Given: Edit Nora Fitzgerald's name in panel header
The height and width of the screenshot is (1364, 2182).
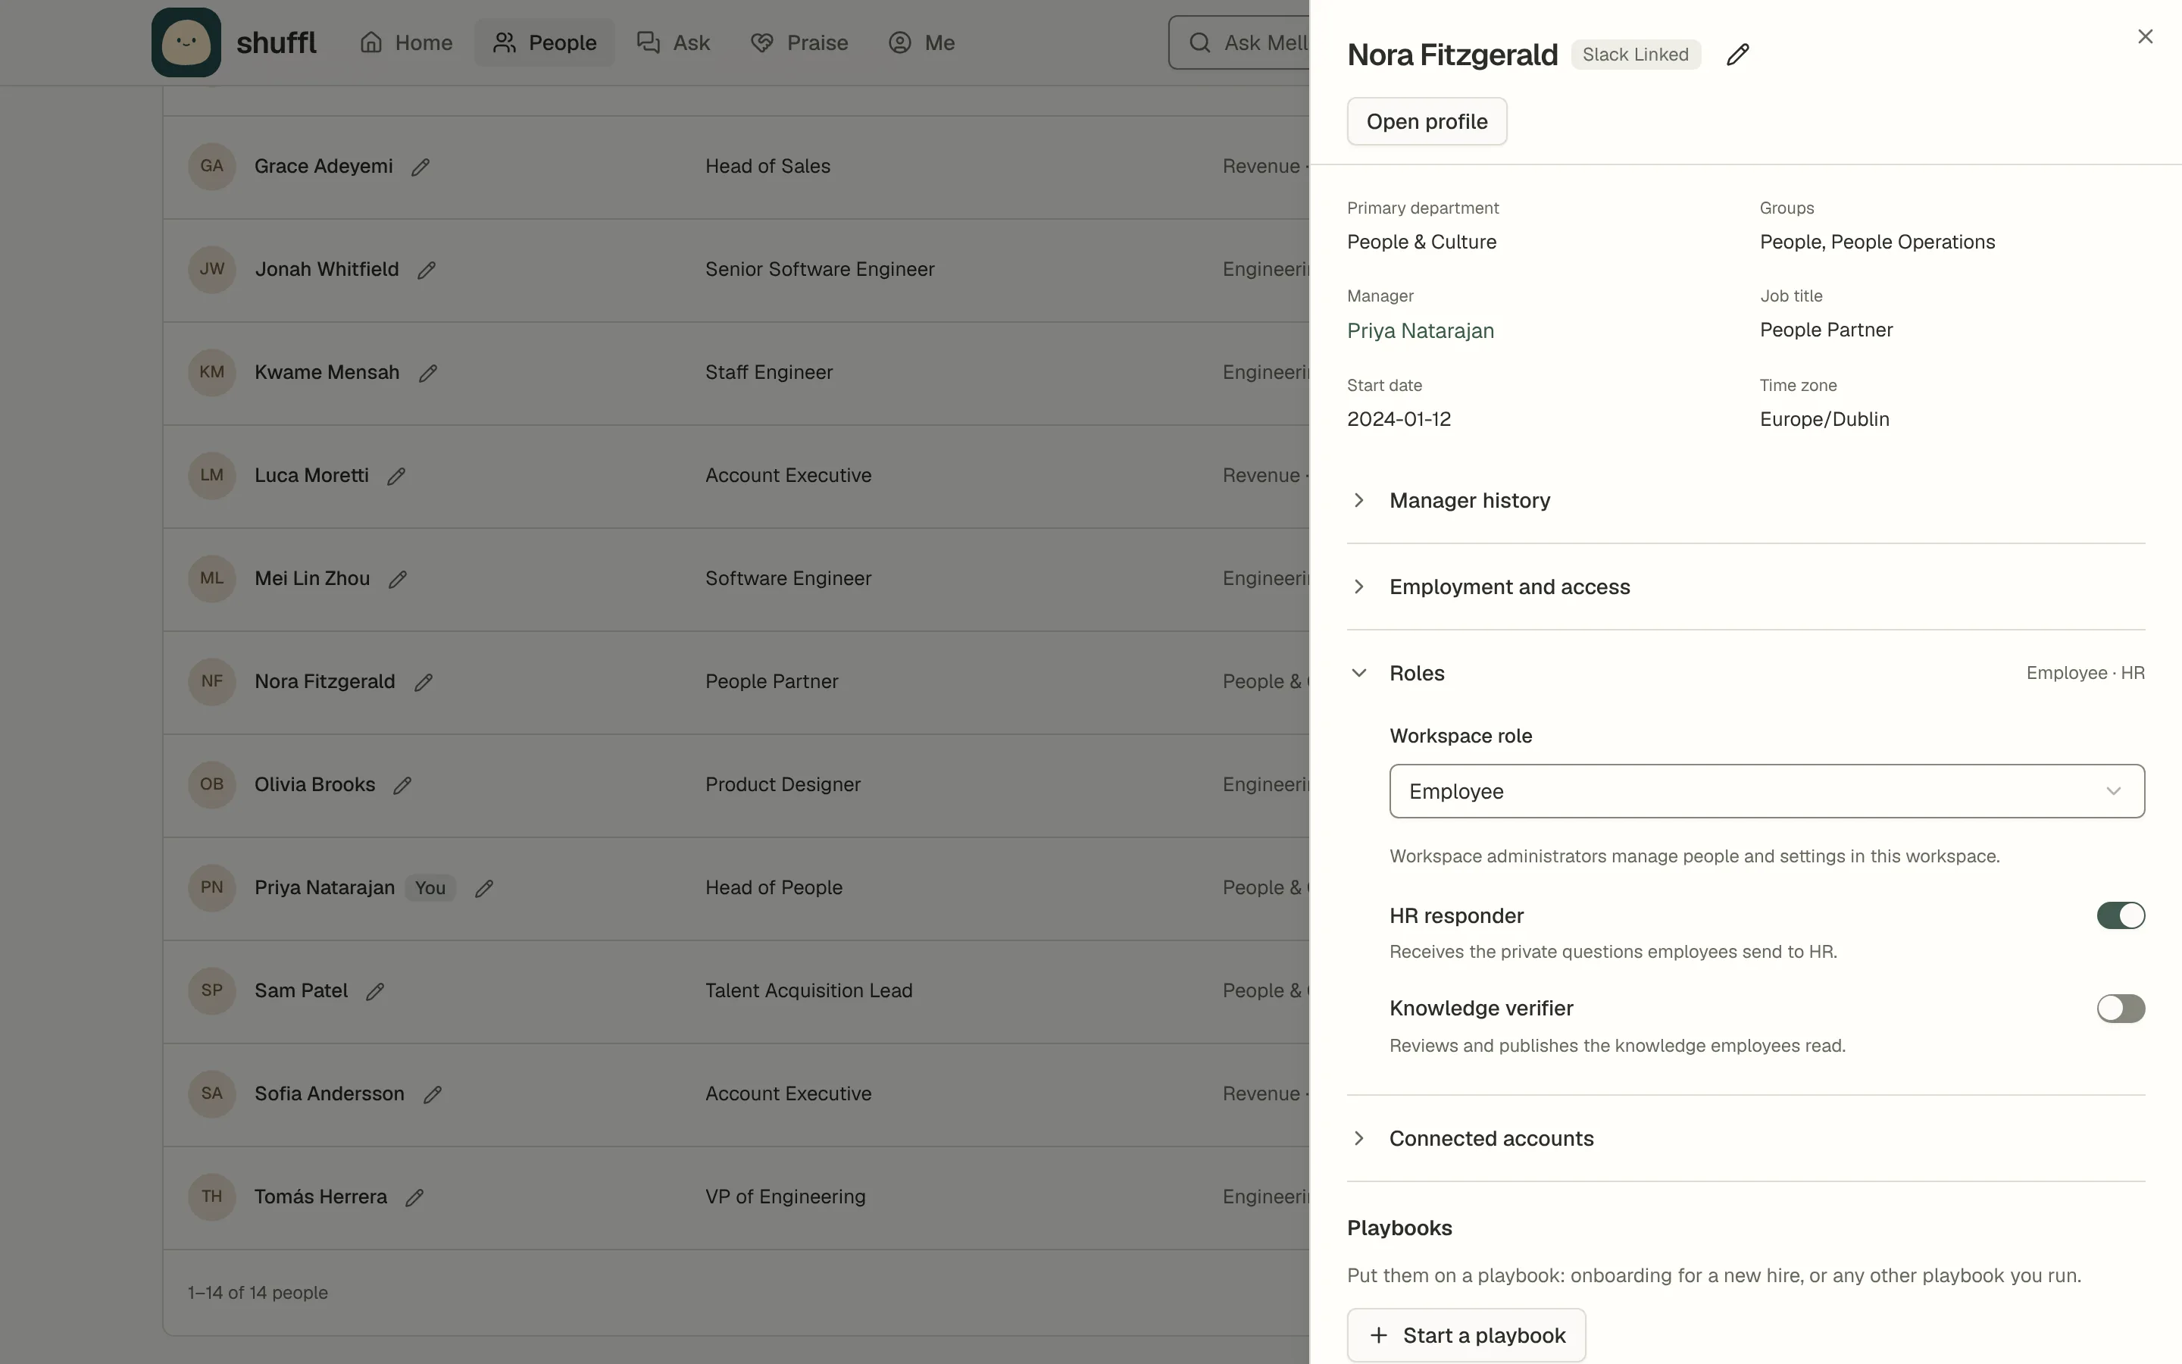Looking at the screenshot, I should pos(1737,55).
